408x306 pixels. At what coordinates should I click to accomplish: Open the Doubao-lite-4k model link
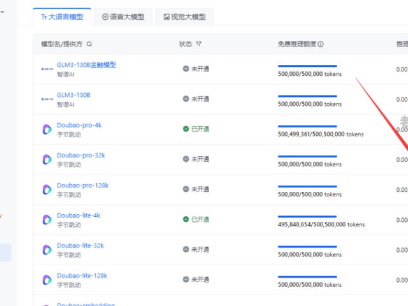[78, 215]
